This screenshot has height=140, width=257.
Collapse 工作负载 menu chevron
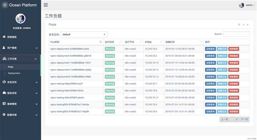click(x=36, y=59)
